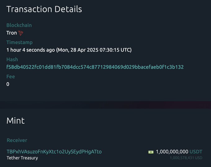The height and width of the screenshot is (167, 211).
Task: Click the Fee field label
Action: (x=11, y=77)
